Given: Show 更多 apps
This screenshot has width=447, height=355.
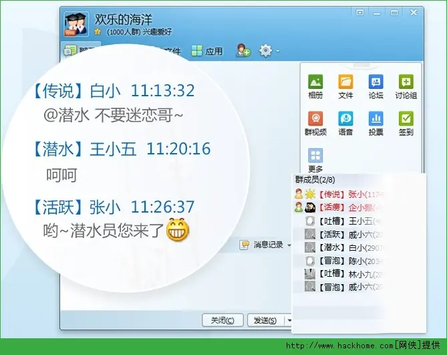Looking at the screenshot, I should 315,160.
